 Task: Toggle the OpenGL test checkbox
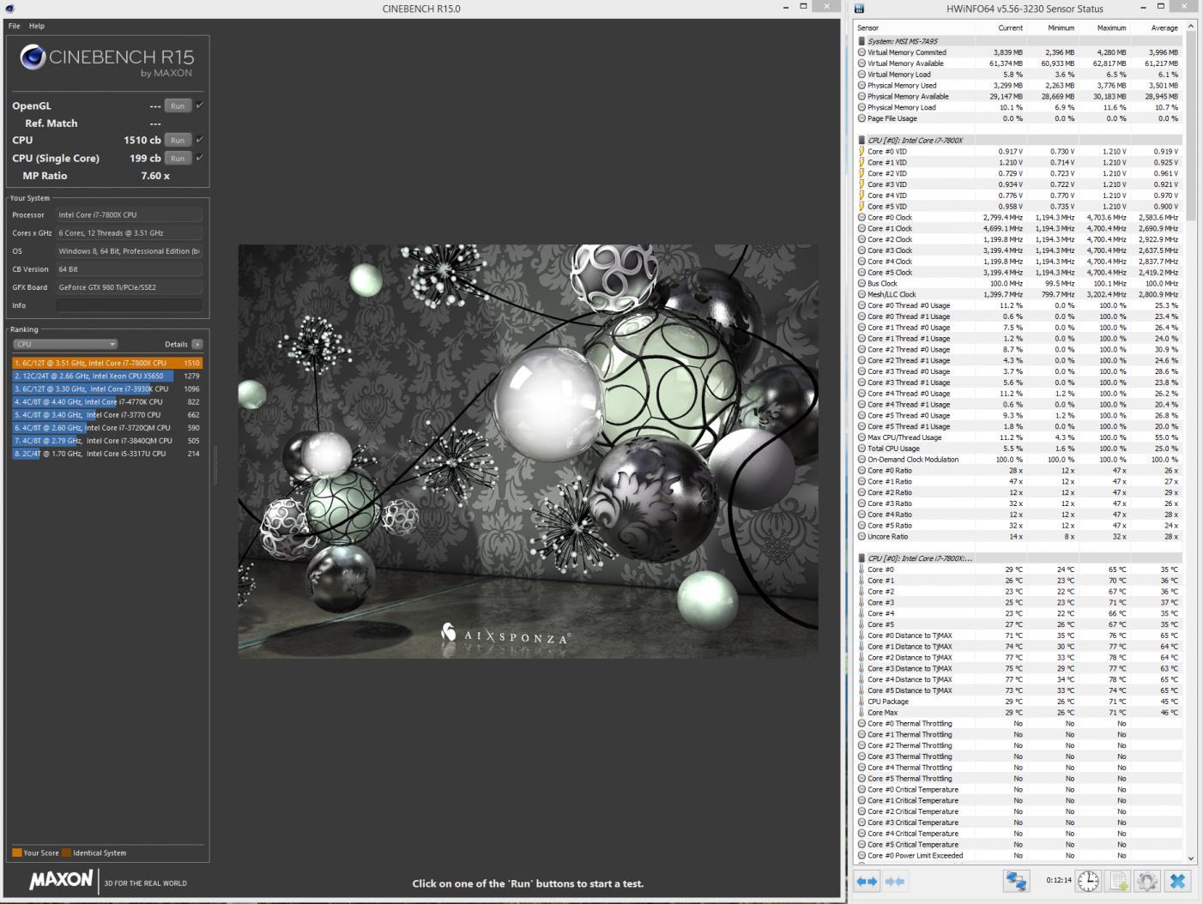click(x=199, y=105)
